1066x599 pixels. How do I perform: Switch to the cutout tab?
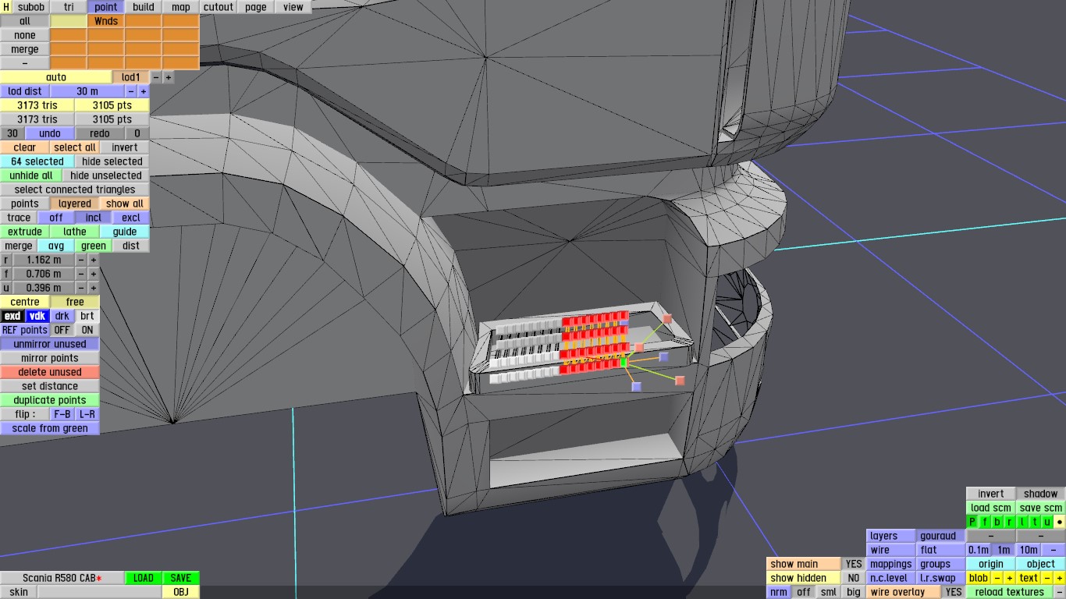pos(219,7)
